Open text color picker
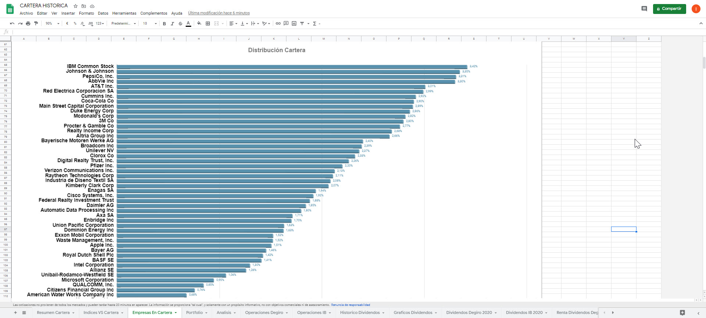This screenshot has height=318, width=706. click(188, 24)
